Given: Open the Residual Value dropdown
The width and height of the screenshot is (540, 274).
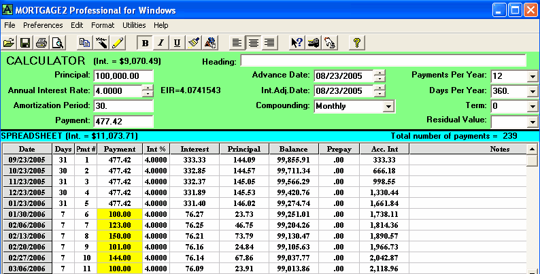Looking at the screenshot, I should click(x=532, y=121).
